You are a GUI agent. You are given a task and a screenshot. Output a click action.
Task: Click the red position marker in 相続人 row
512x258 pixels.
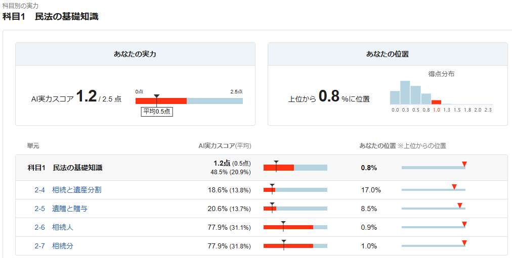point(464,224)
